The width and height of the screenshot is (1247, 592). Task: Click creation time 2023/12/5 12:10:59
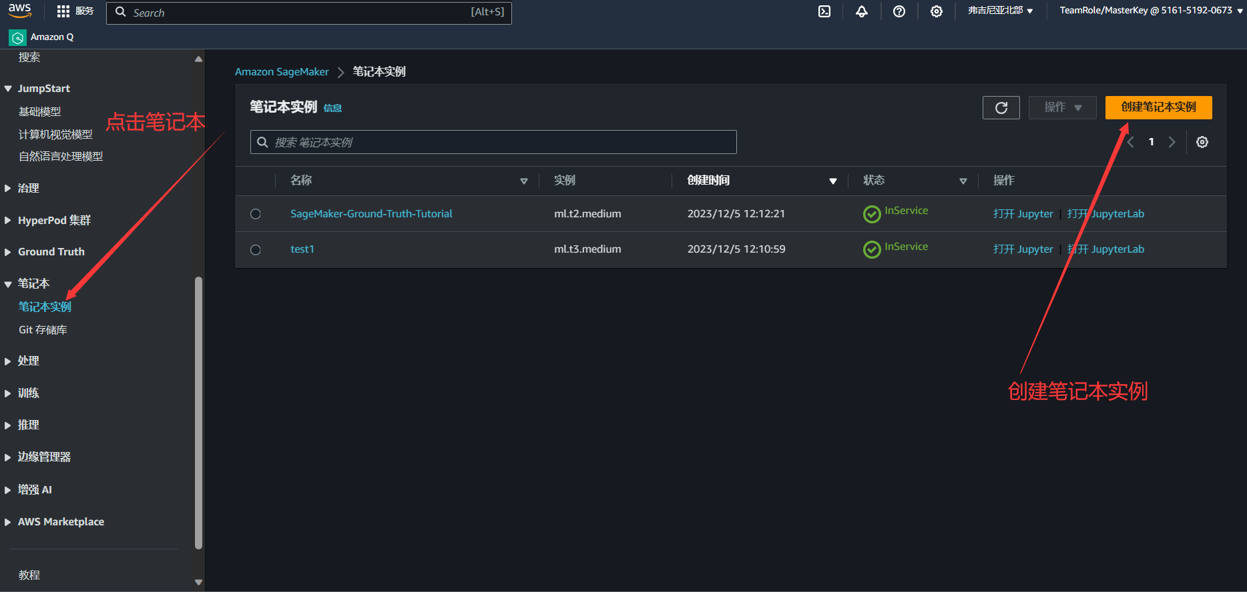coord(736,249)
